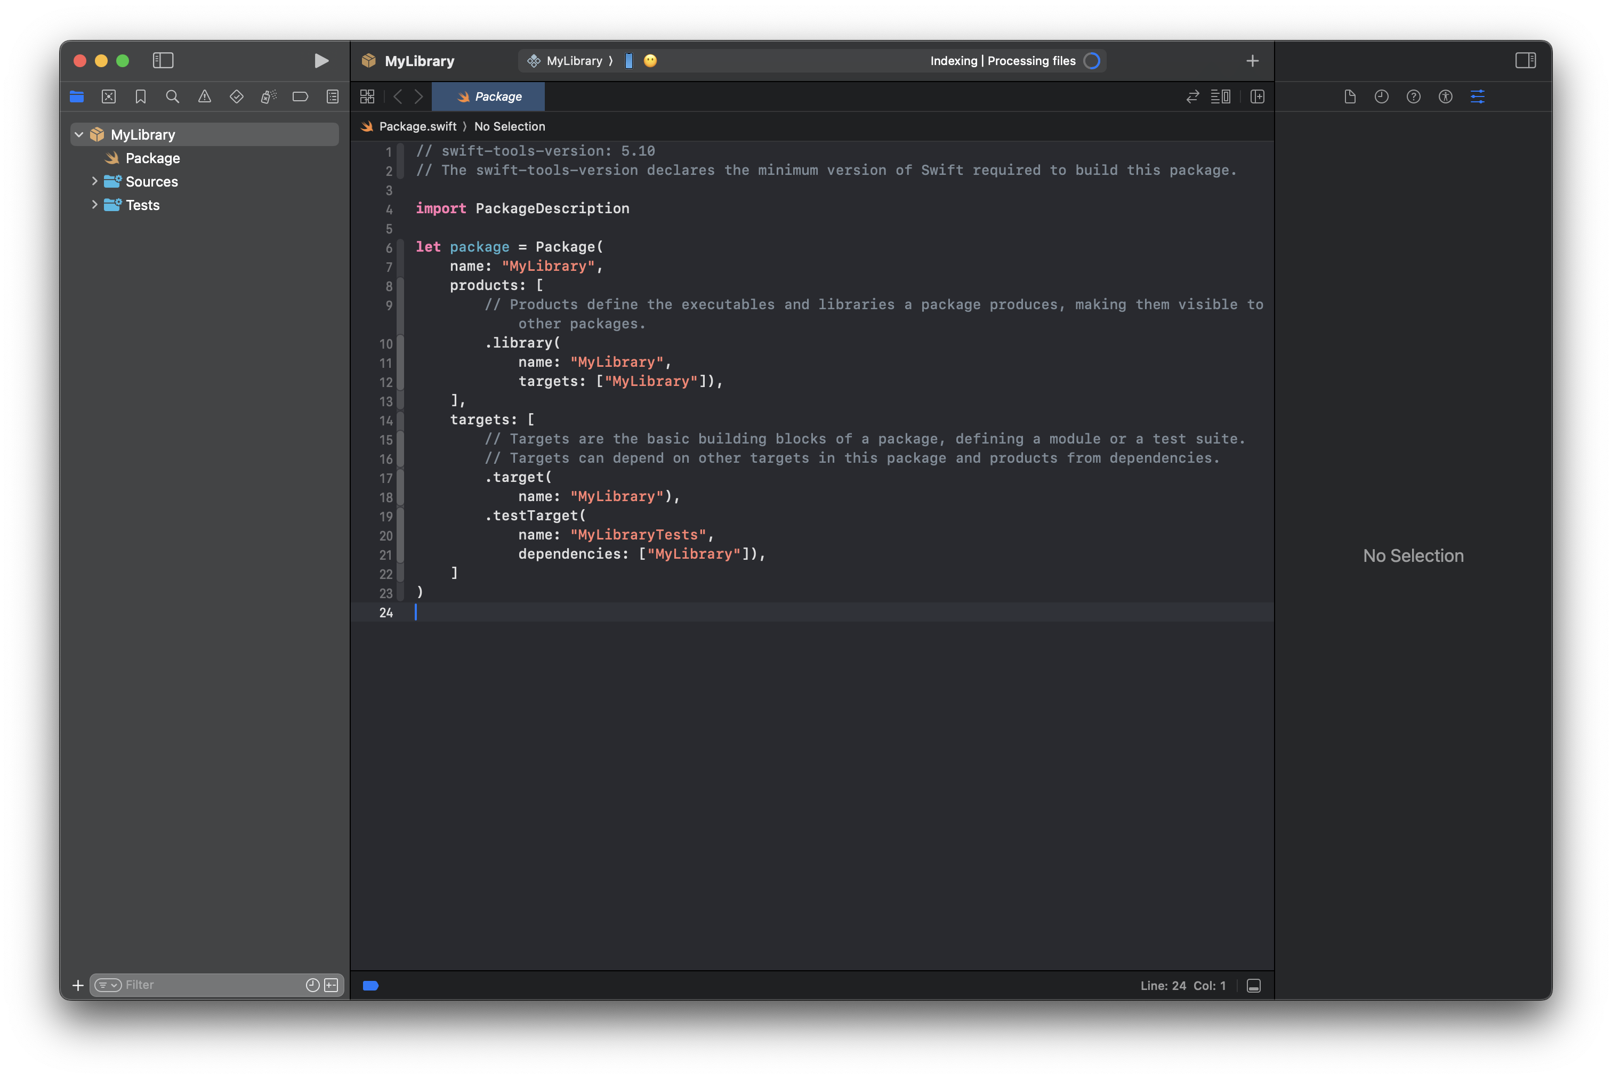Toggle the right inspector panel

[1525, 61]
